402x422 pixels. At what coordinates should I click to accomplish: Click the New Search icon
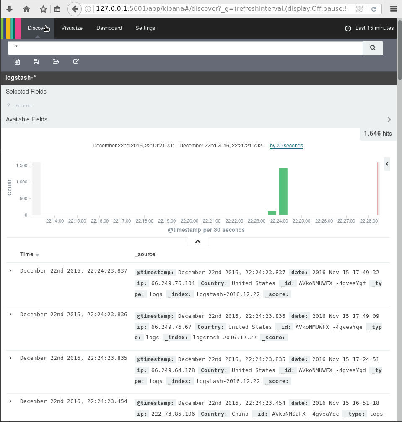tap(17, 62)
